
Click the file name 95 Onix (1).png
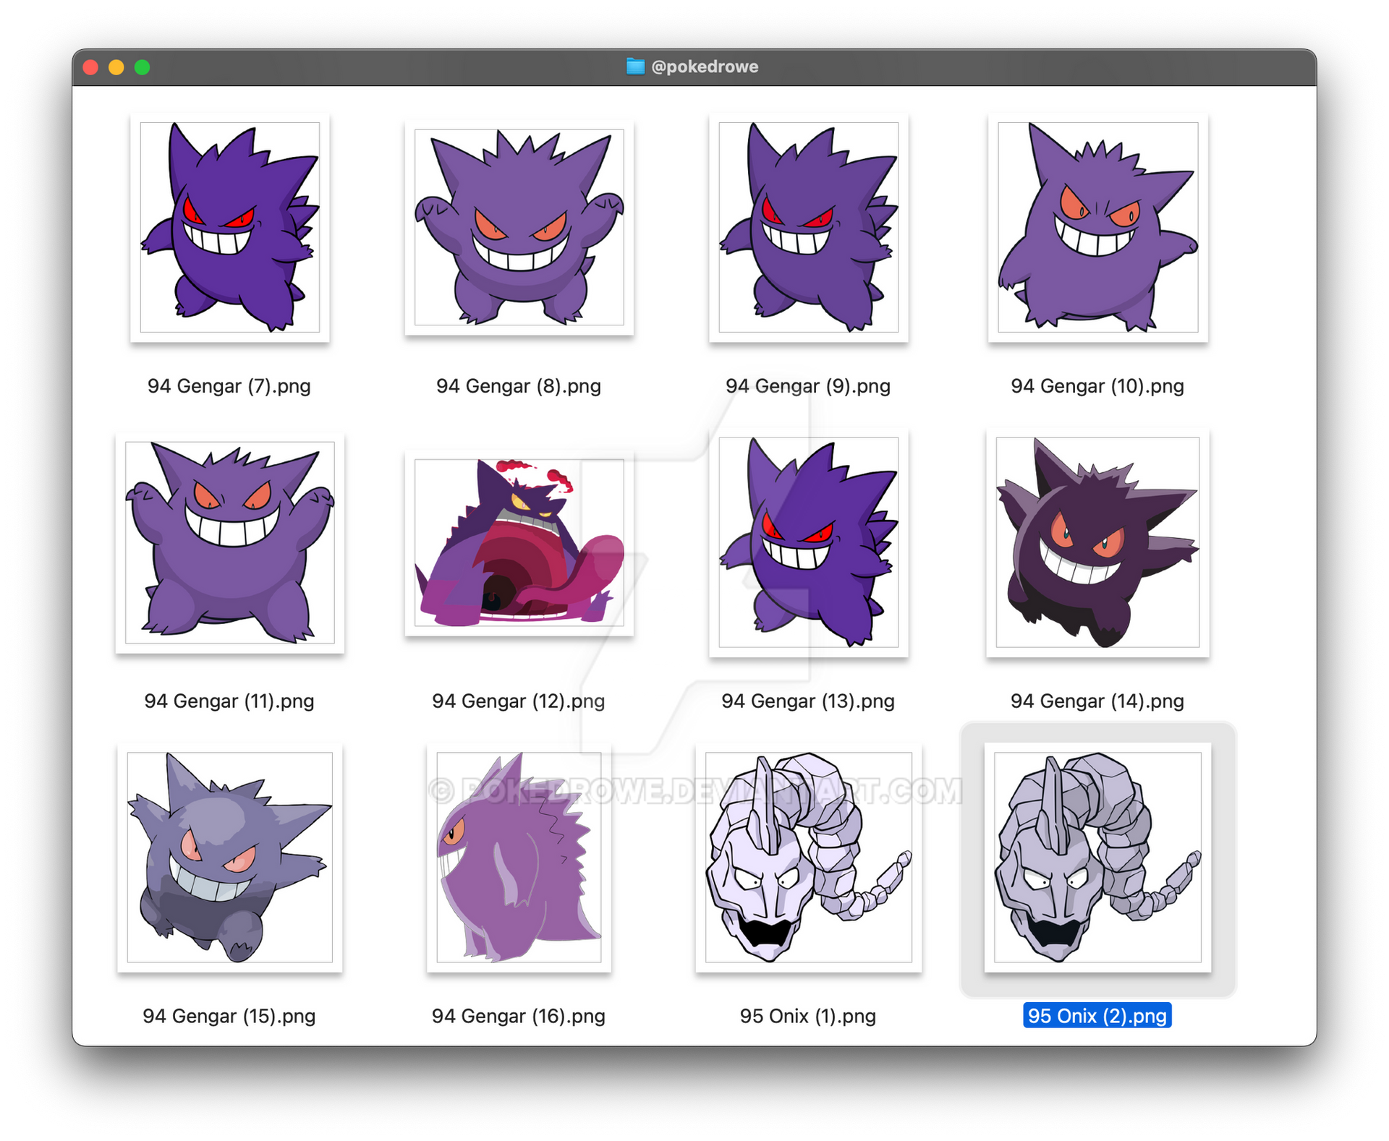coord(808,1017)
